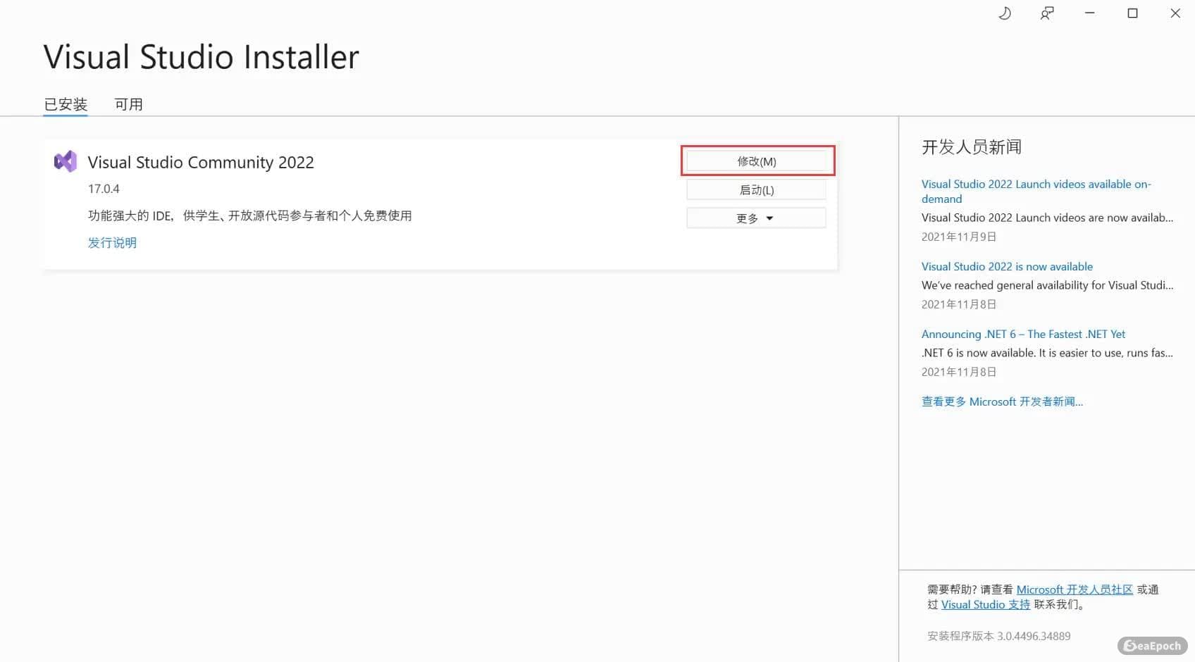View more Microsoft developer news link
This screenshot has width=1195, height=662.
[x=1002, y=401]
